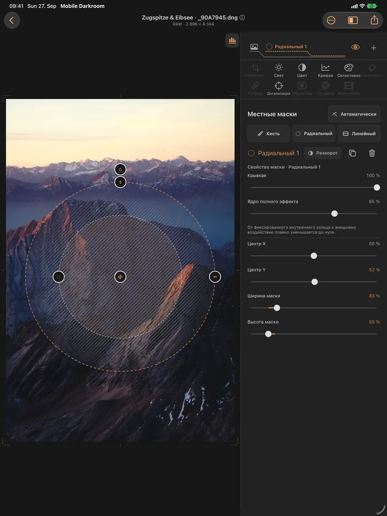
Task: Toggle before/after compare view icon
Action: tap(353, 20)
